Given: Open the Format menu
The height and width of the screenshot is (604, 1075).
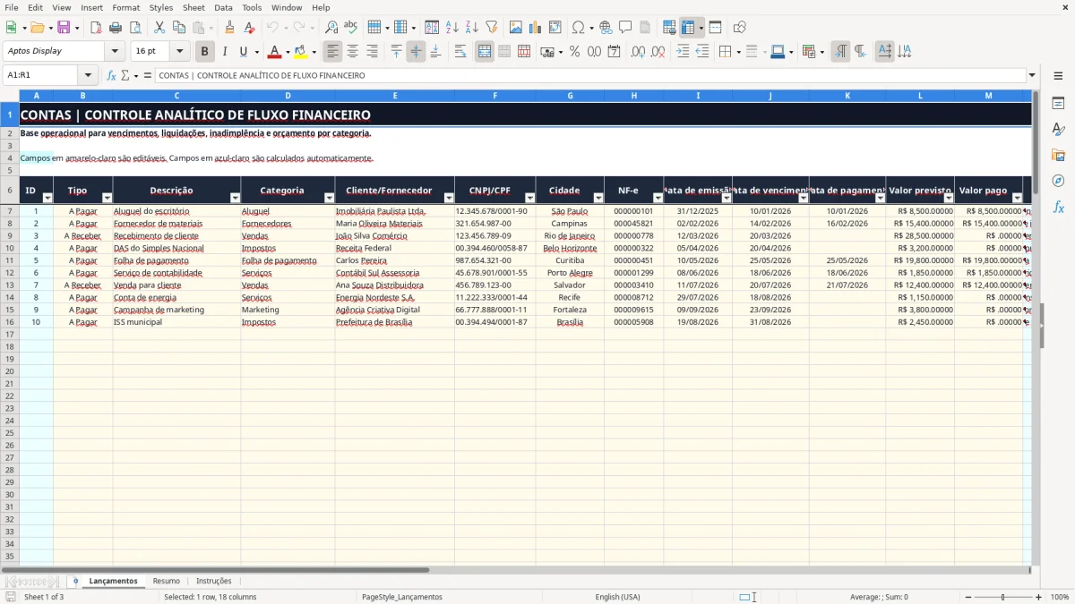Looking at the screenshot, I should (125, 7).
